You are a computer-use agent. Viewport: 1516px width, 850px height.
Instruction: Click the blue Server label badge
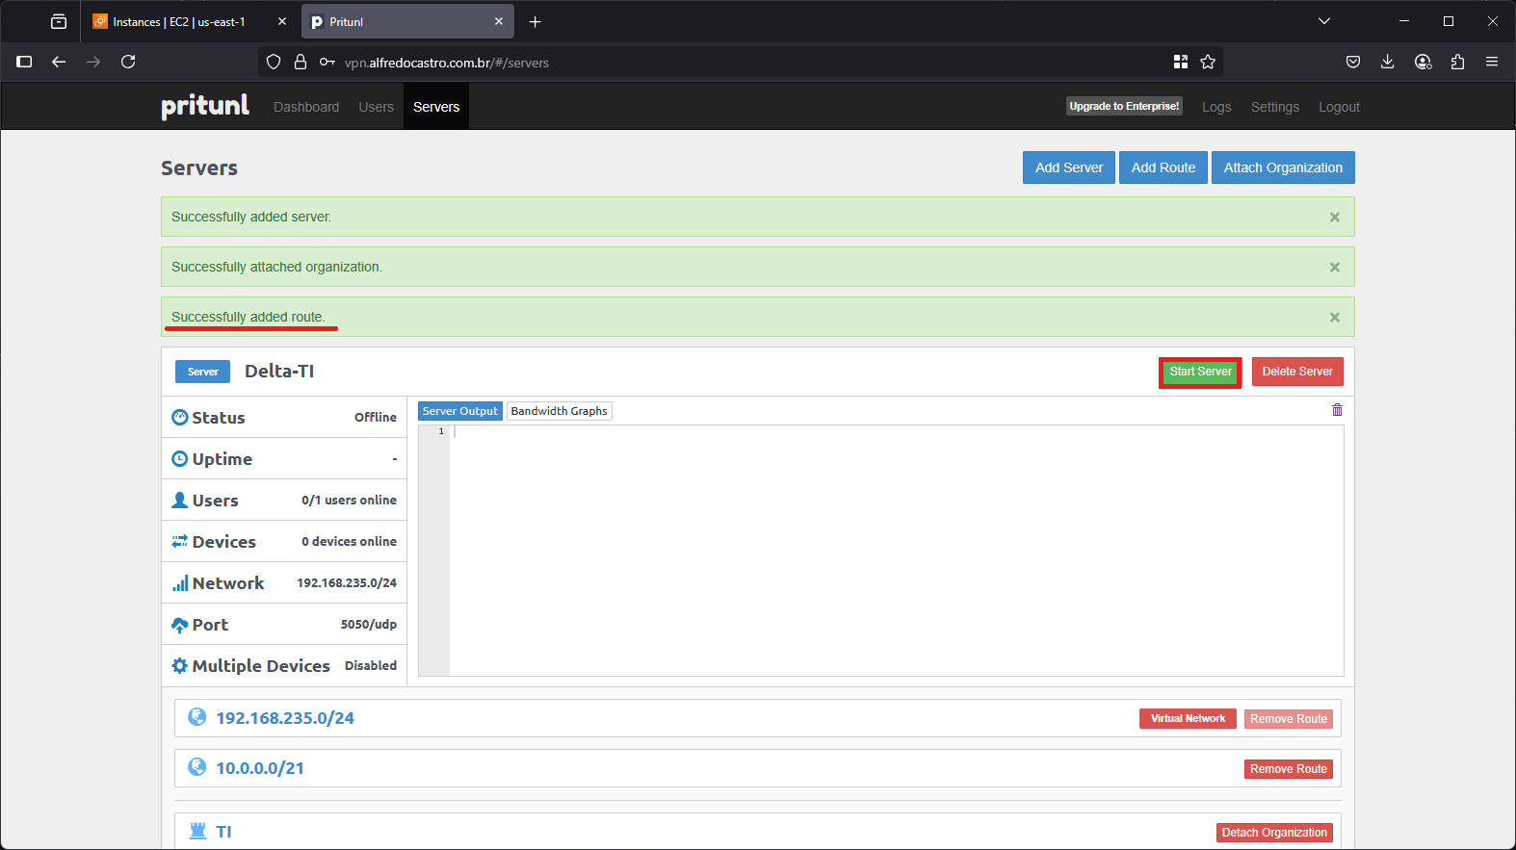click(x=202, y=372)
